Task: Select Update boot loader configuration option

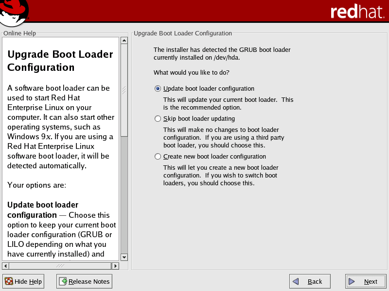Action: 158,89
